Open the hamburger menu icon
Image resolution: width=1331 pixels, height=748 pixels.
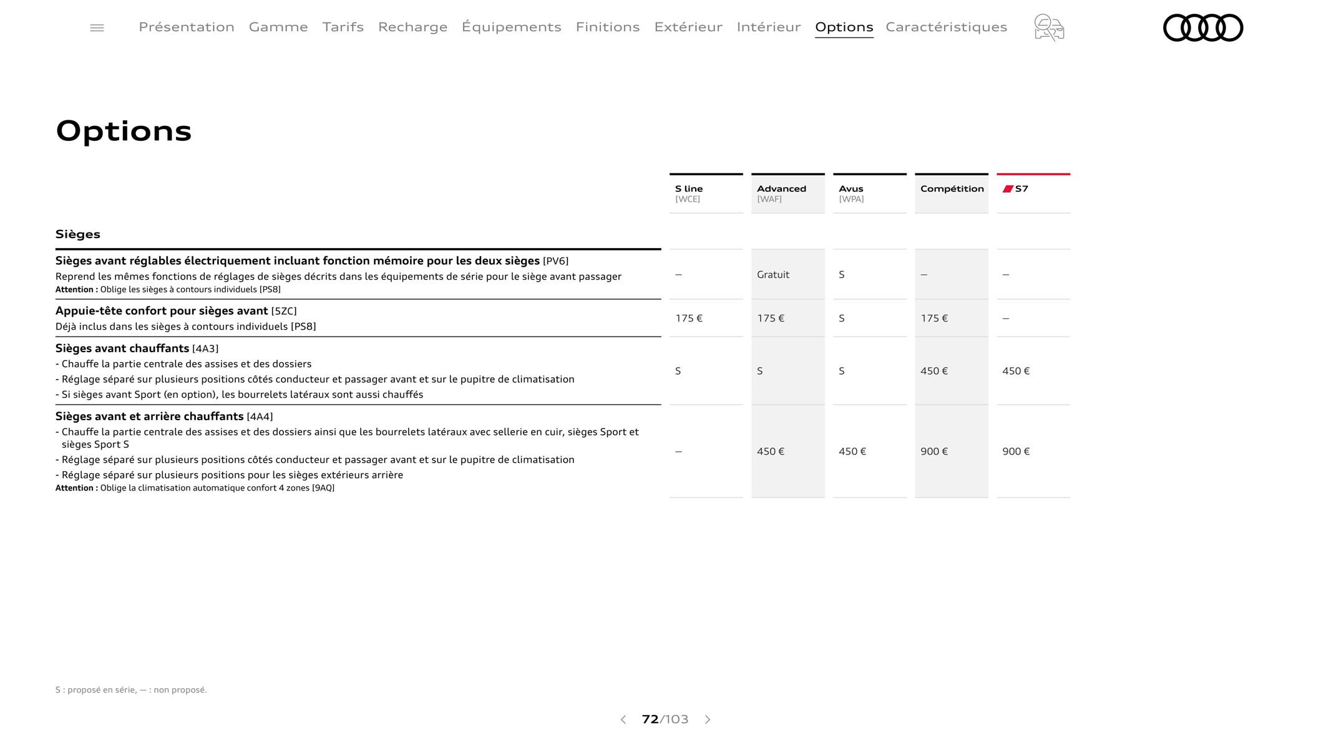tap(97, 27)
